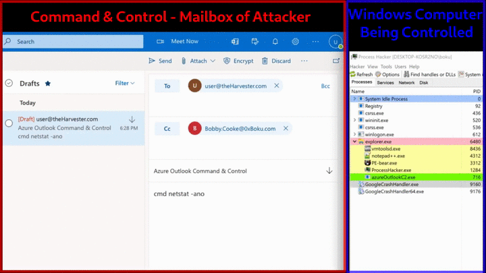Remove Bobby.Cooke@0xBoku.com from Cc

click(x=286, y=128)
